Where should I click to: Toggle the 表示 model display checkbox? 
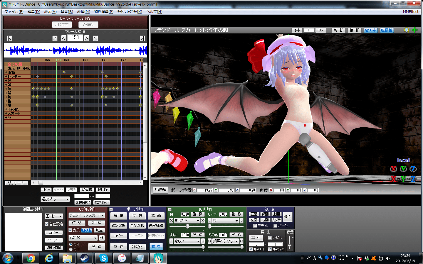click(x=70, y=230)
